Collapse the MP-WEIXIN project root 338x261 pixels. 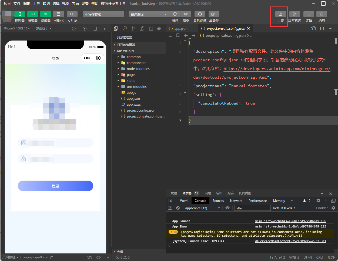point(139,51)
